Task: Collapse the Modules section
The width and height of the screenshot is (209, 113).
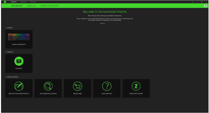Action: (6, 52)
